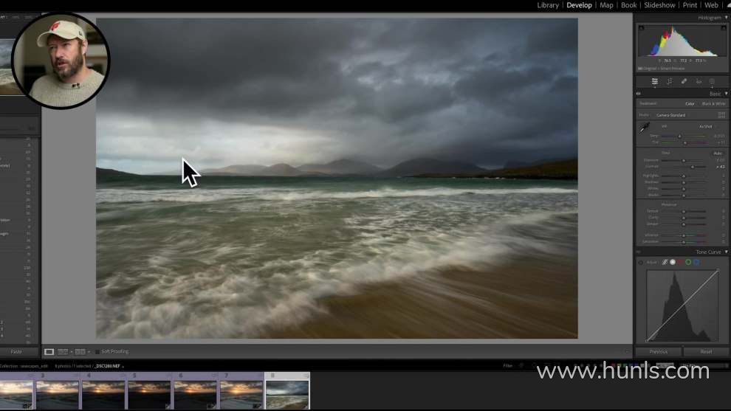Select the parametric curve icon
The image size is (731, 411).
tap(665, 263)
